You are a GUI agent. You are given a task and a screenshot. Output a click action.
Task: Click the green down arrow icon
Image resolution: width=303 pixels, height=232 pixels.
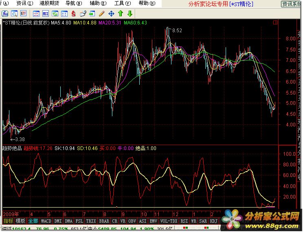[x=130, y=13]
